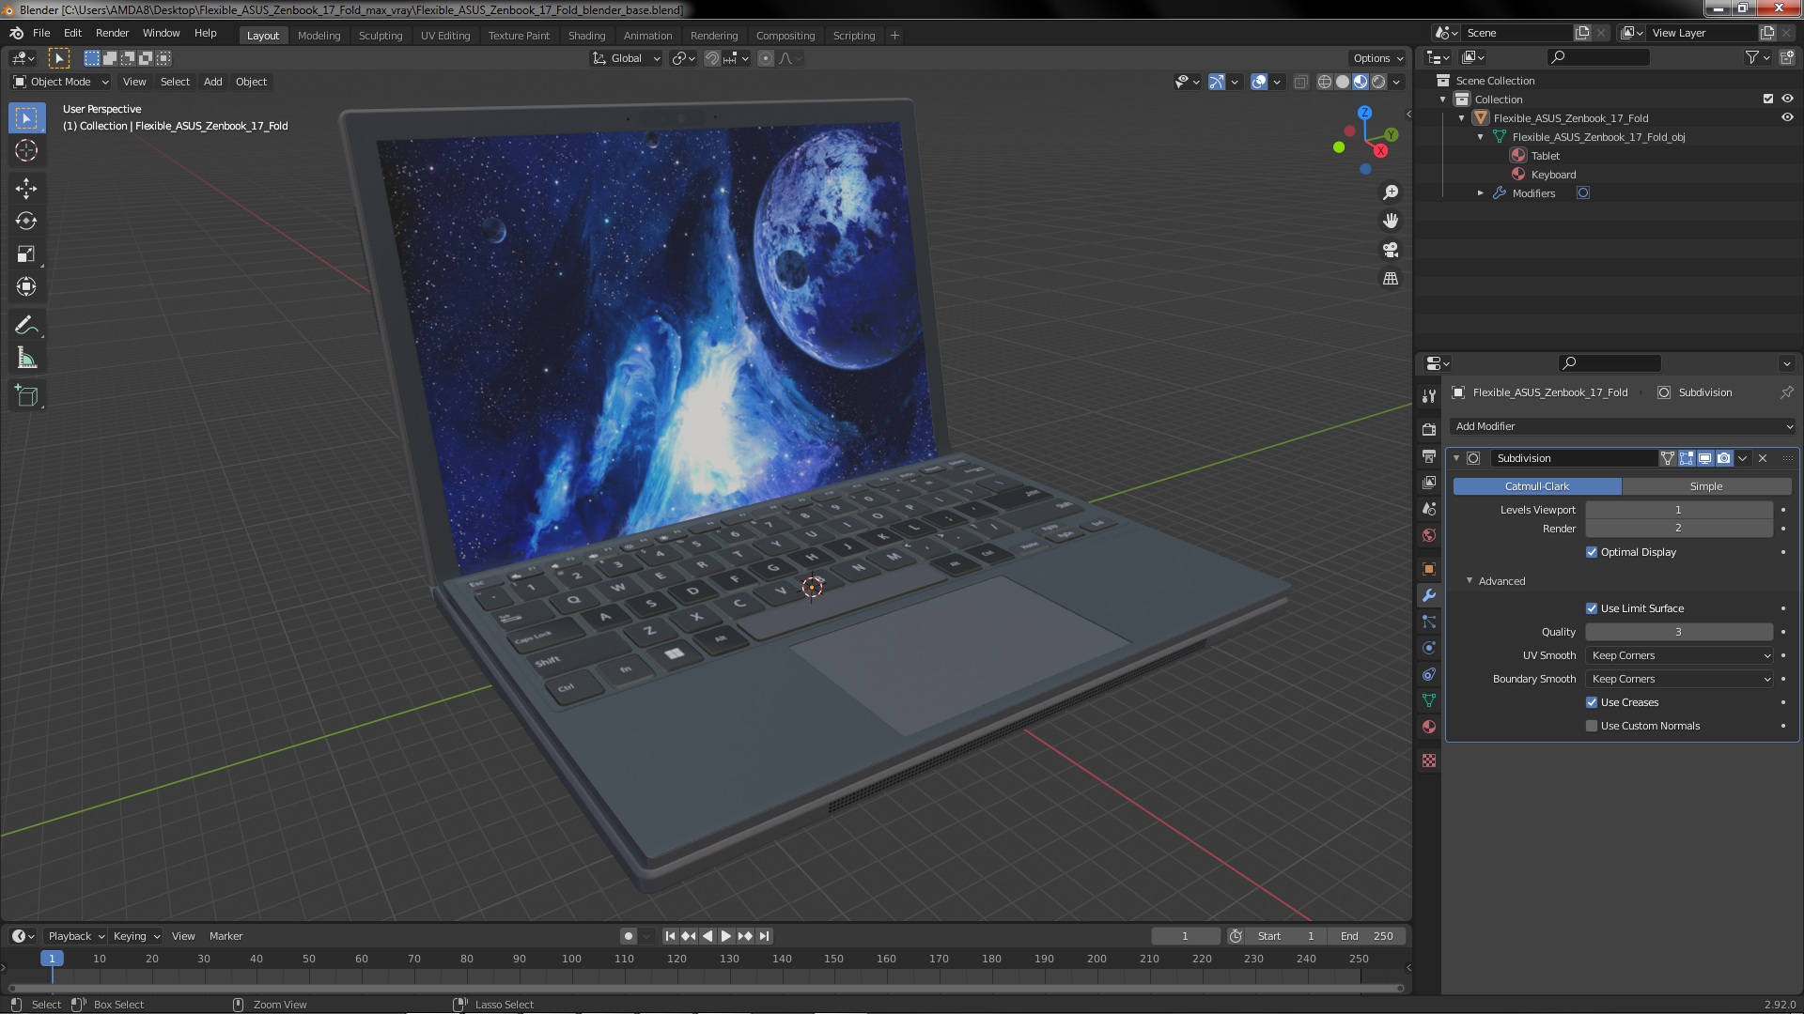Click the End frame field in timeline
Image resolution: width=1804 pixels, height=1014 pixels.
pyautogui.click(x=1367, y=936)
